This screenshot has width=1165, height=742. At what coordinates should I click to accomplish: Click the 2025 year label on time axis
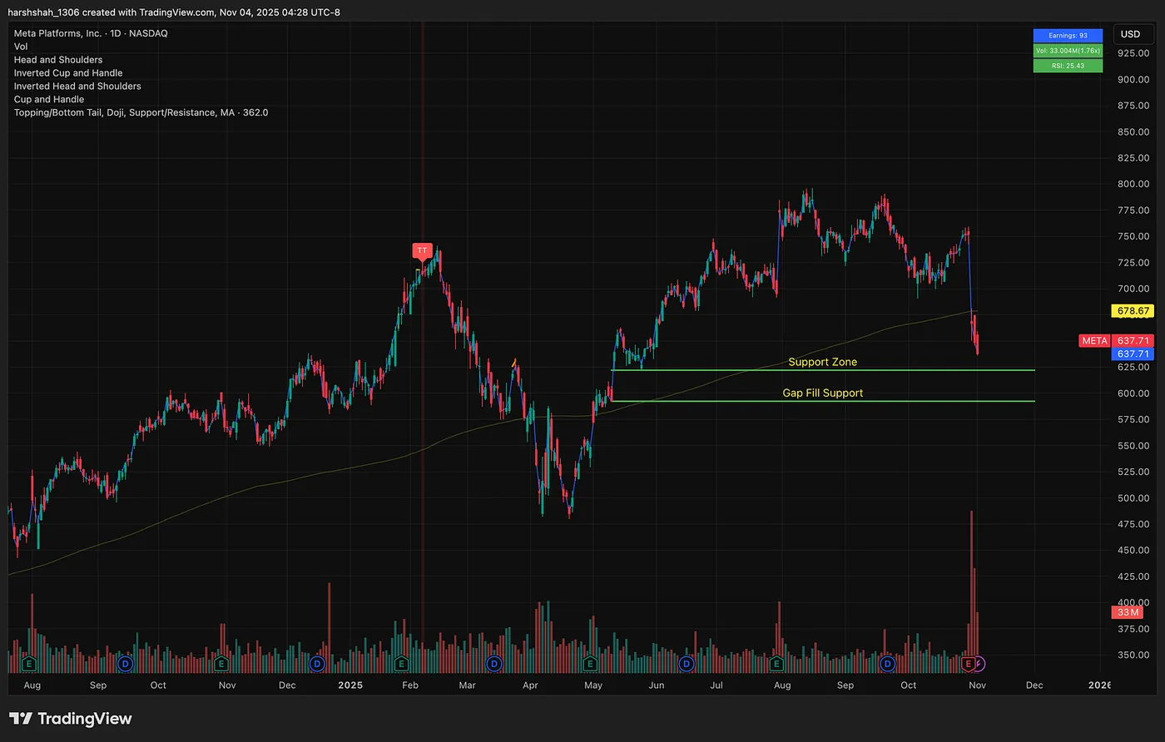click(x=350, y=685)
